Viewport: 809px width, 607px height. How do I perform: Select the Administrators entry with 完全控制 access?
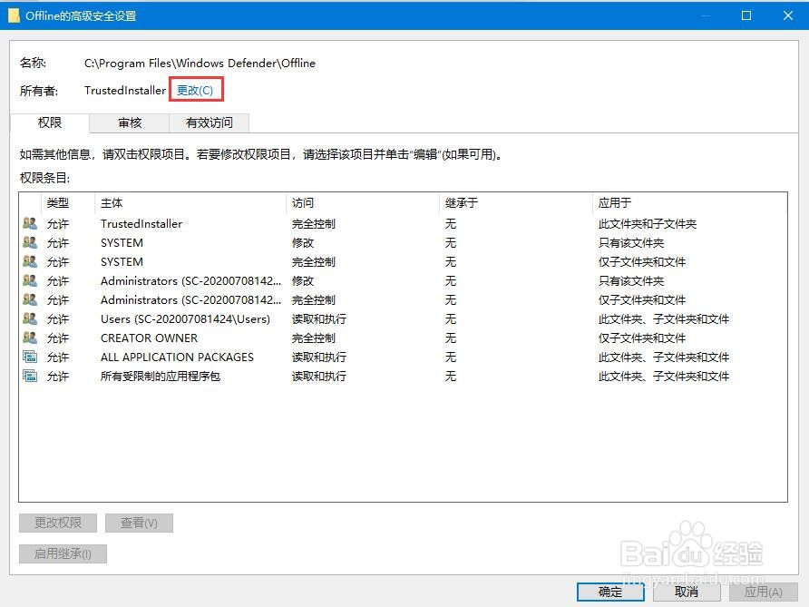(x=403, y=300)
